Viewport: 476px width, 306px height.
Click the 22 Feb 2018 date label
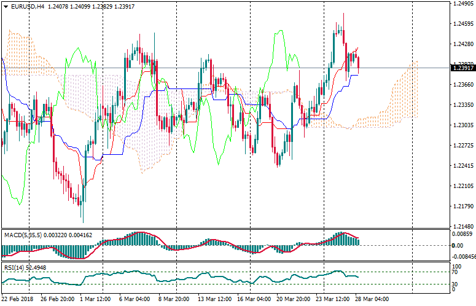tap(17, 300)
